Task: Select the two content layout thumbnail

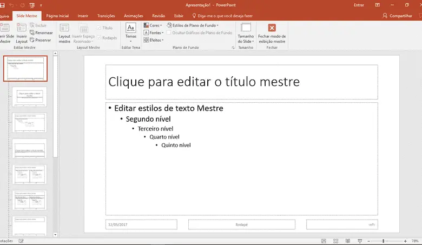Action: point(29,174)
